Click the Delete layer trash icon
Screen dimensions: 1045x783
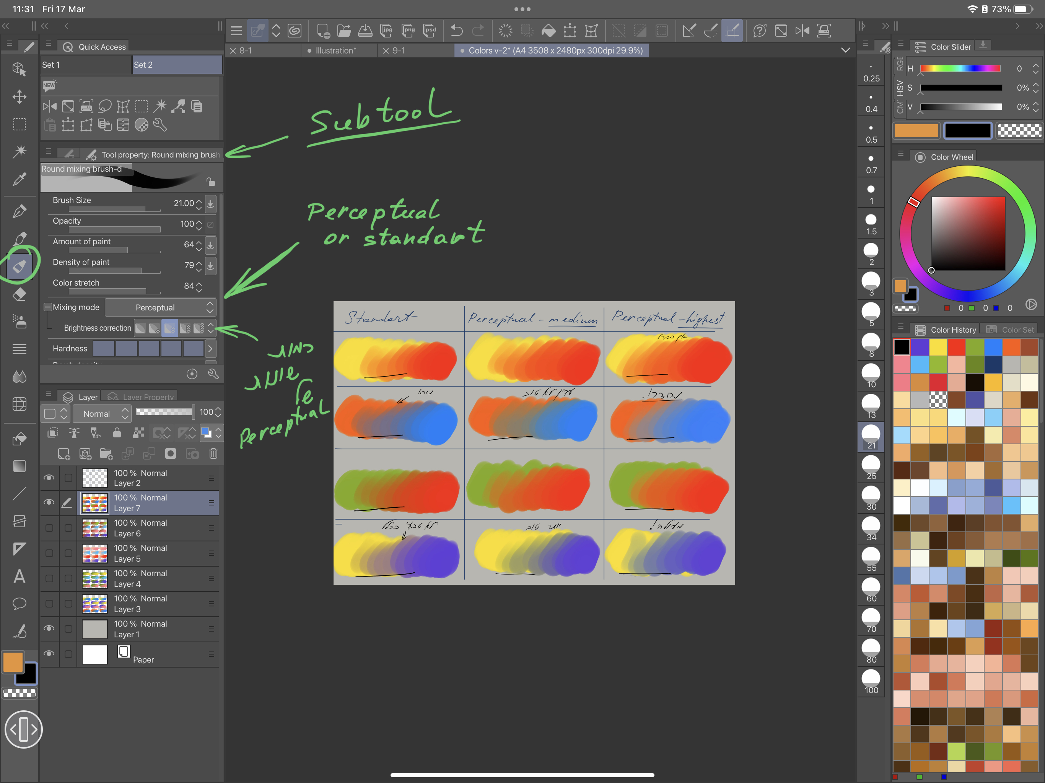pyautogui.click(x=213, y=454)
